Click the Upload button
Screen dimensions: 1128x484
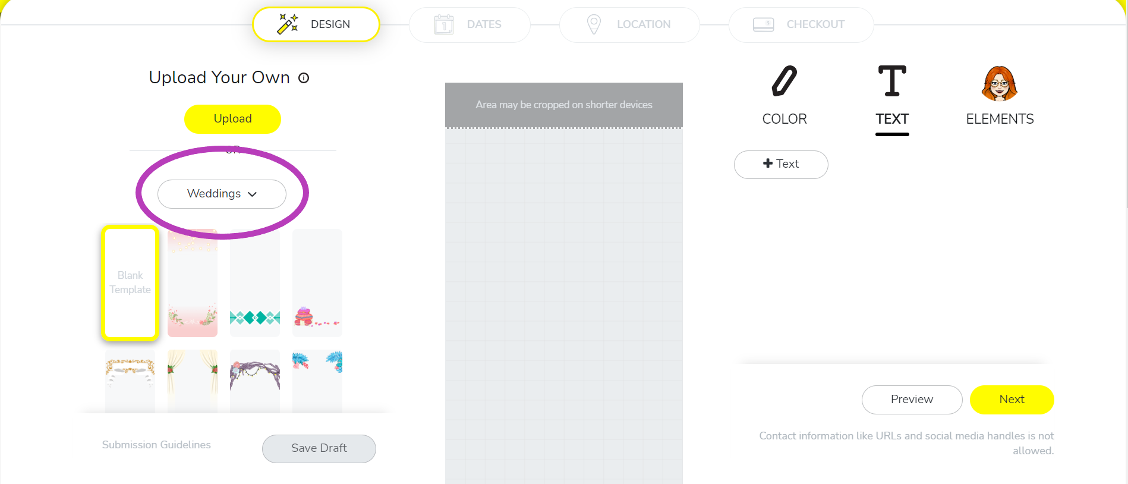232,119
